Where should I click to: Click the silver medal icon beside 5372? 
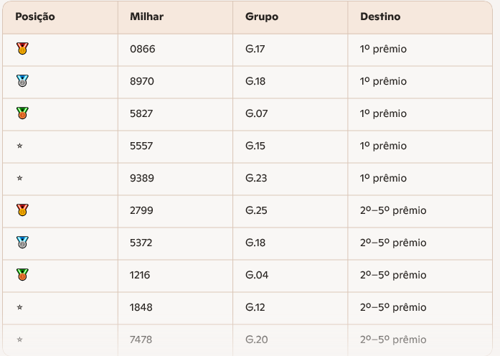[22, 243]
